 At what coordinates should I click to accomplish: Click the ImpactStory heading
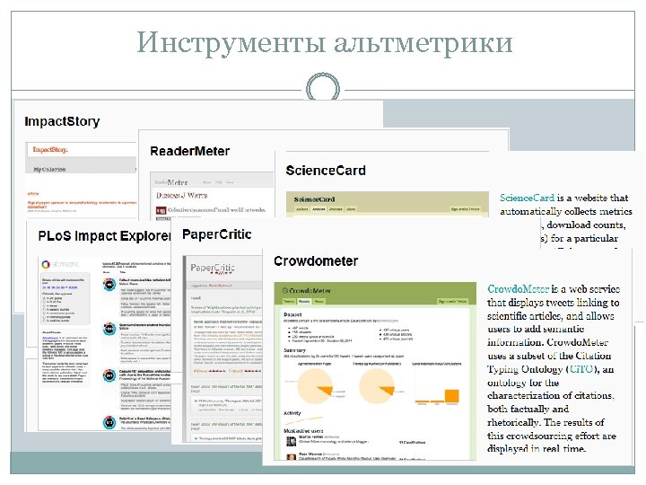click(x=62, y=121)
